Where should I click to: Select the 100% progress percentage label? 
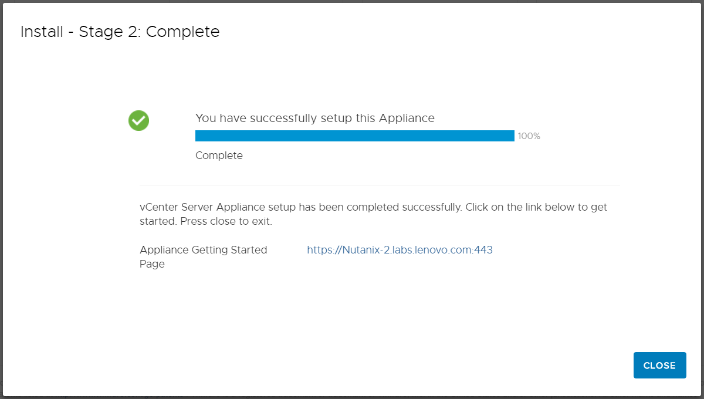click(529, 136)
